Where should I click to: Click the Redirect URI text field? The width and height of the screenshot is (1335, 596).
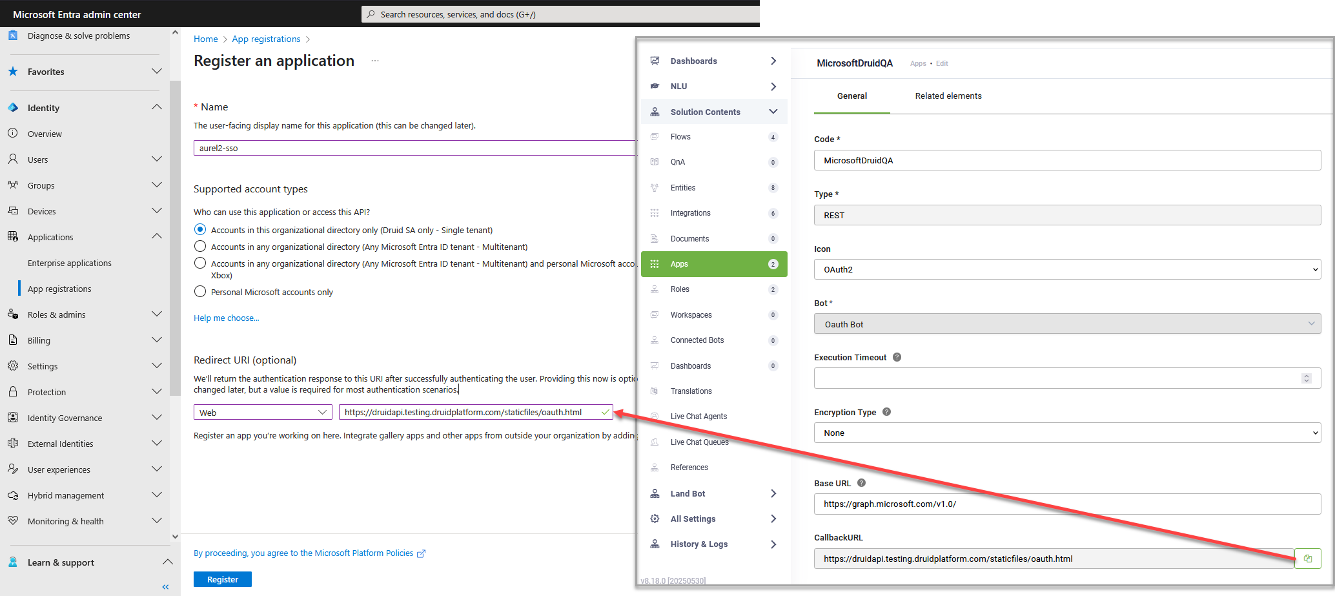point(476,412)
